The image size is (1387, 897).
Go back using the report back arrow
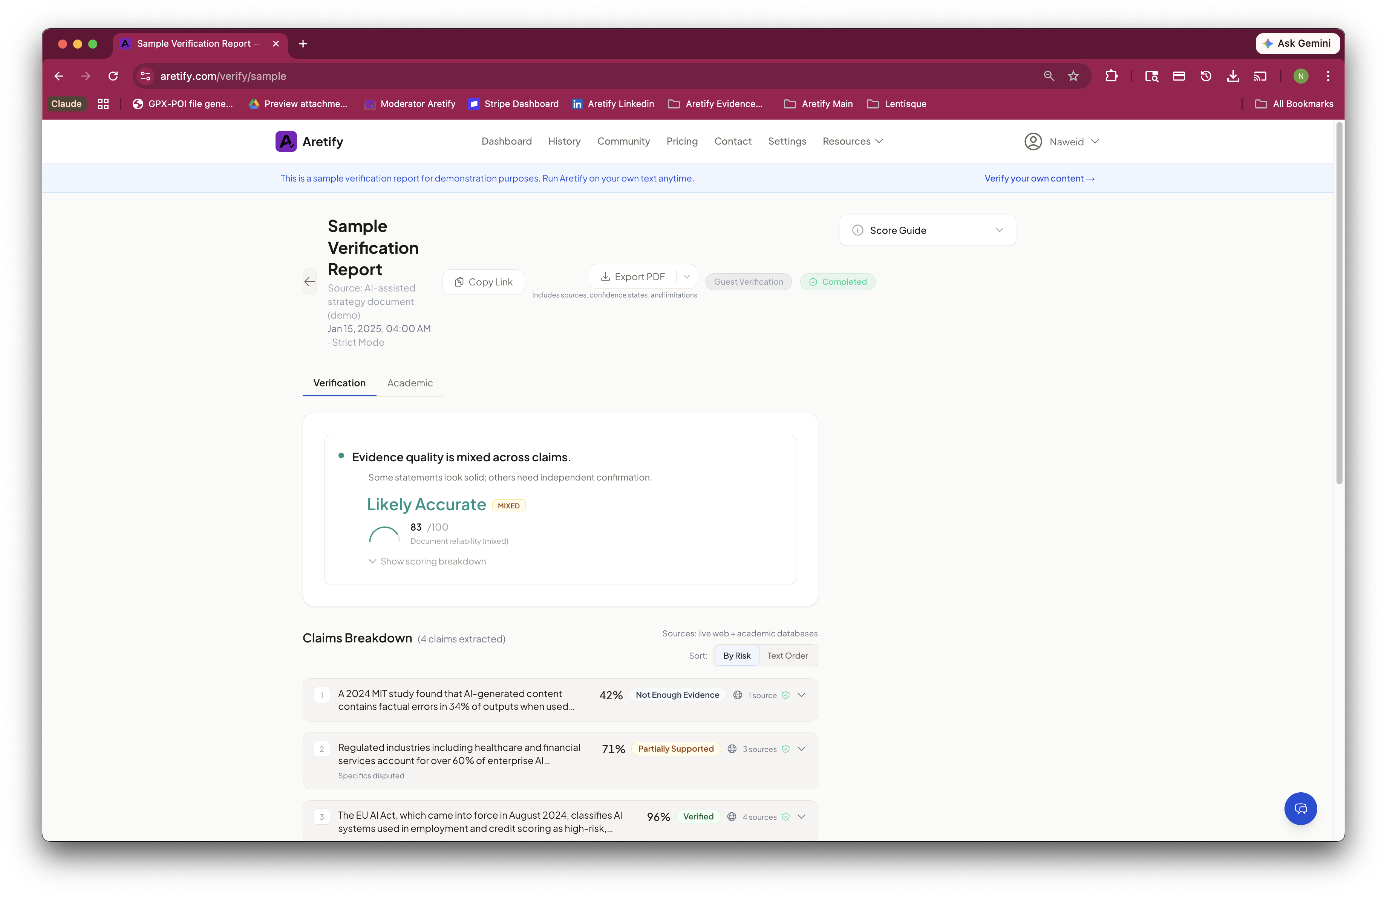click(x=309, y=282)
